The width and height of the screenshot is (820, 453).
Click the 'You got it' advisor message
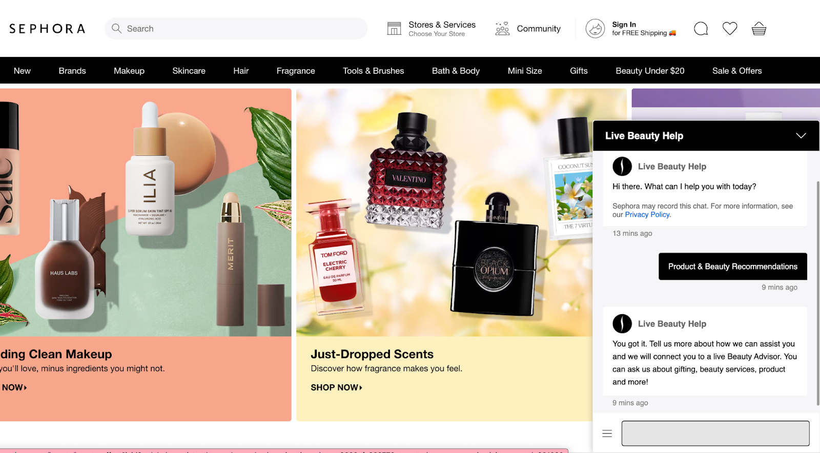[x=705, y=363]
